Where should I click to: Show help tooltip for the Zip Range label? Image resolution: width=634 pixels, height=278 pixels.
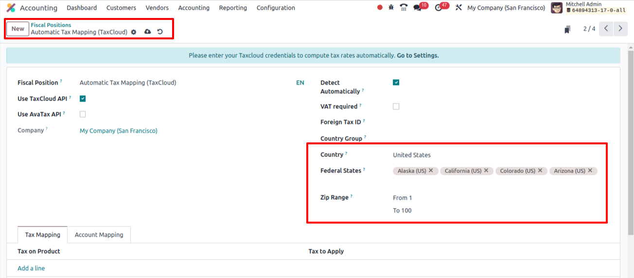point(352,196)
